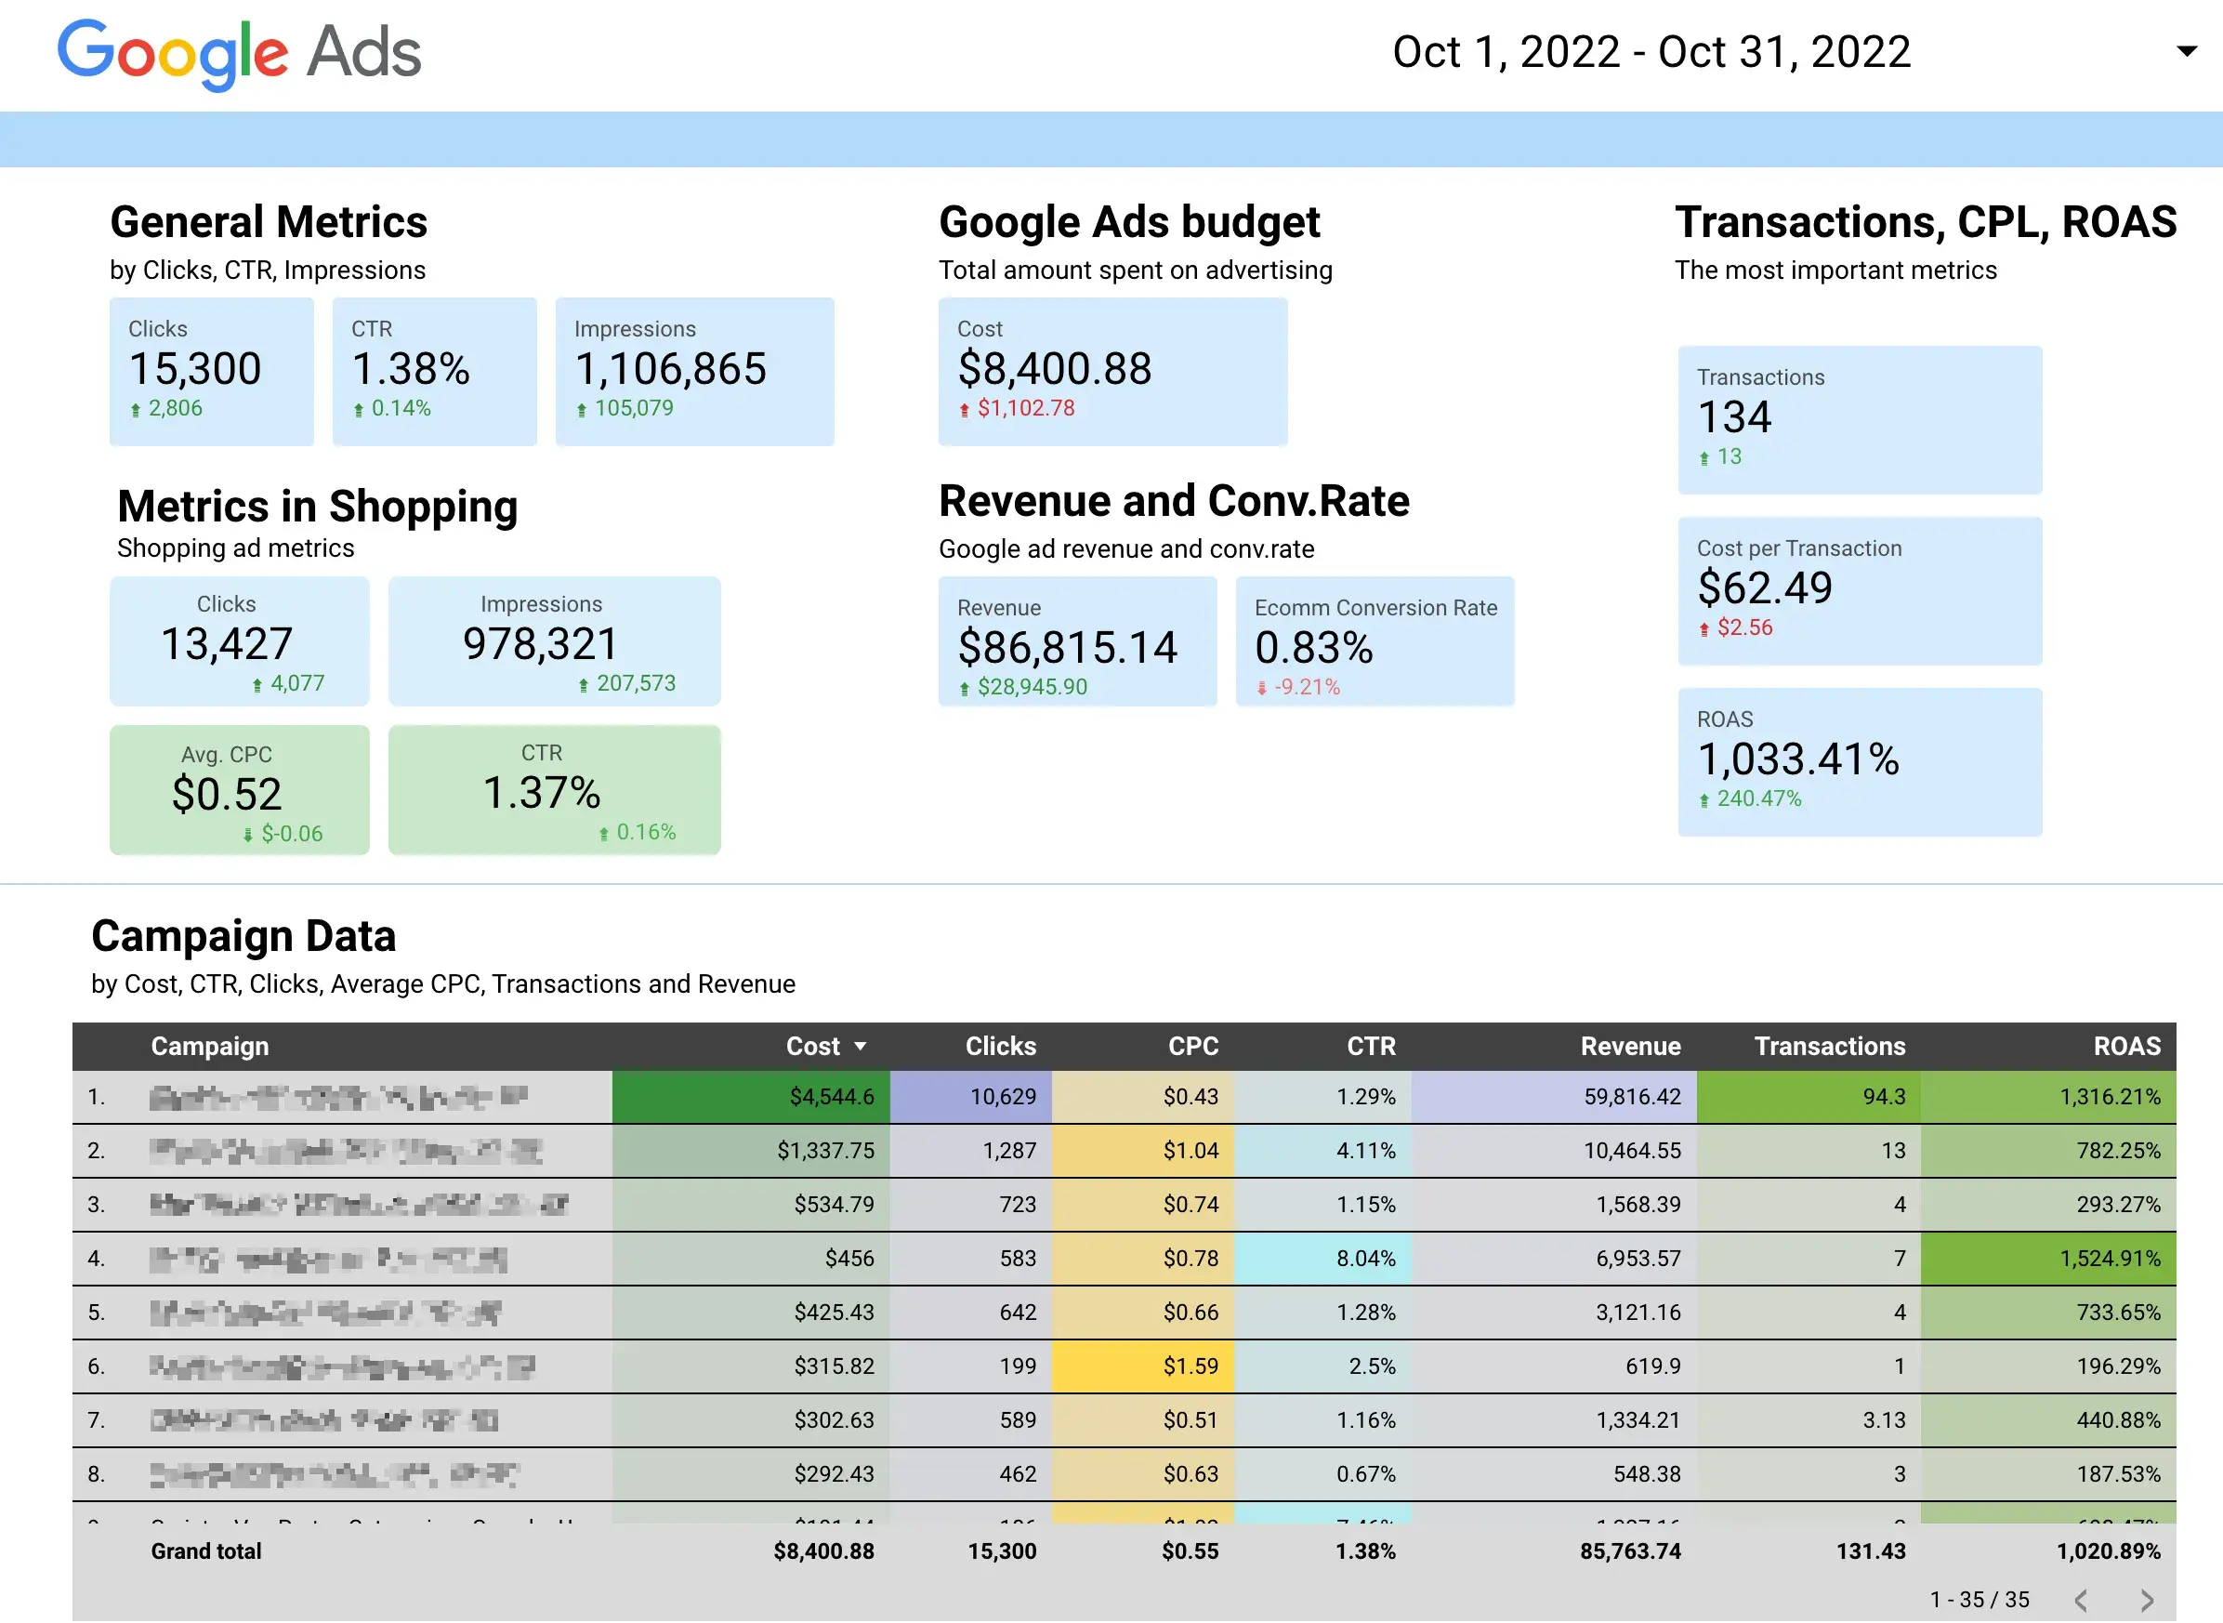Click the Cost card under Google Ads budget
2223x1623 pixels.
[x=1113, y=372]
